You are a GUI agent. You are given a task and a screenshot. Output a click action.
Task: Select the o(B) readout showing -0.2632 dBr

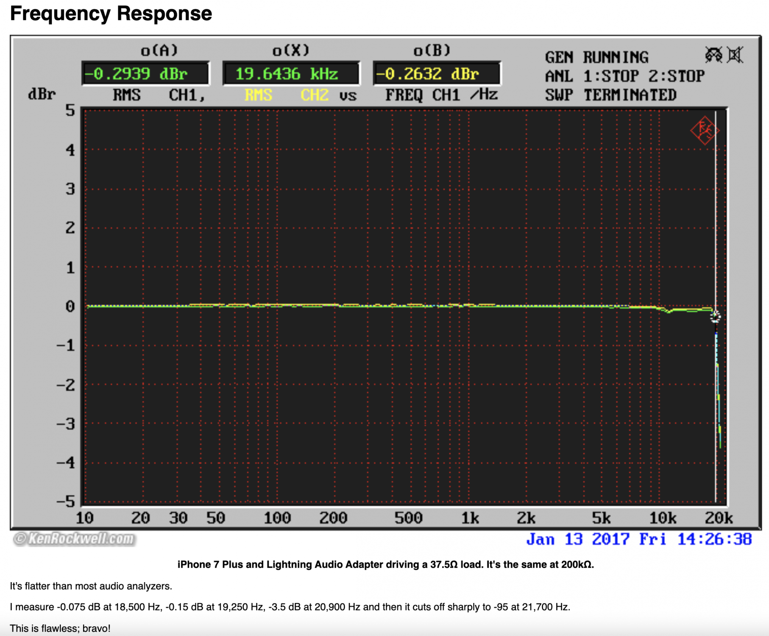(x=437, y=74)
